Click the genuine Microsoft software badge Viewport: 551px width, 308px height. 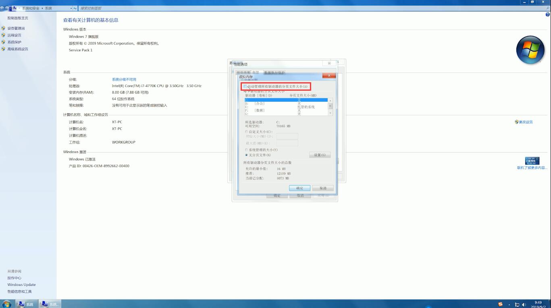tap(532, 161)
